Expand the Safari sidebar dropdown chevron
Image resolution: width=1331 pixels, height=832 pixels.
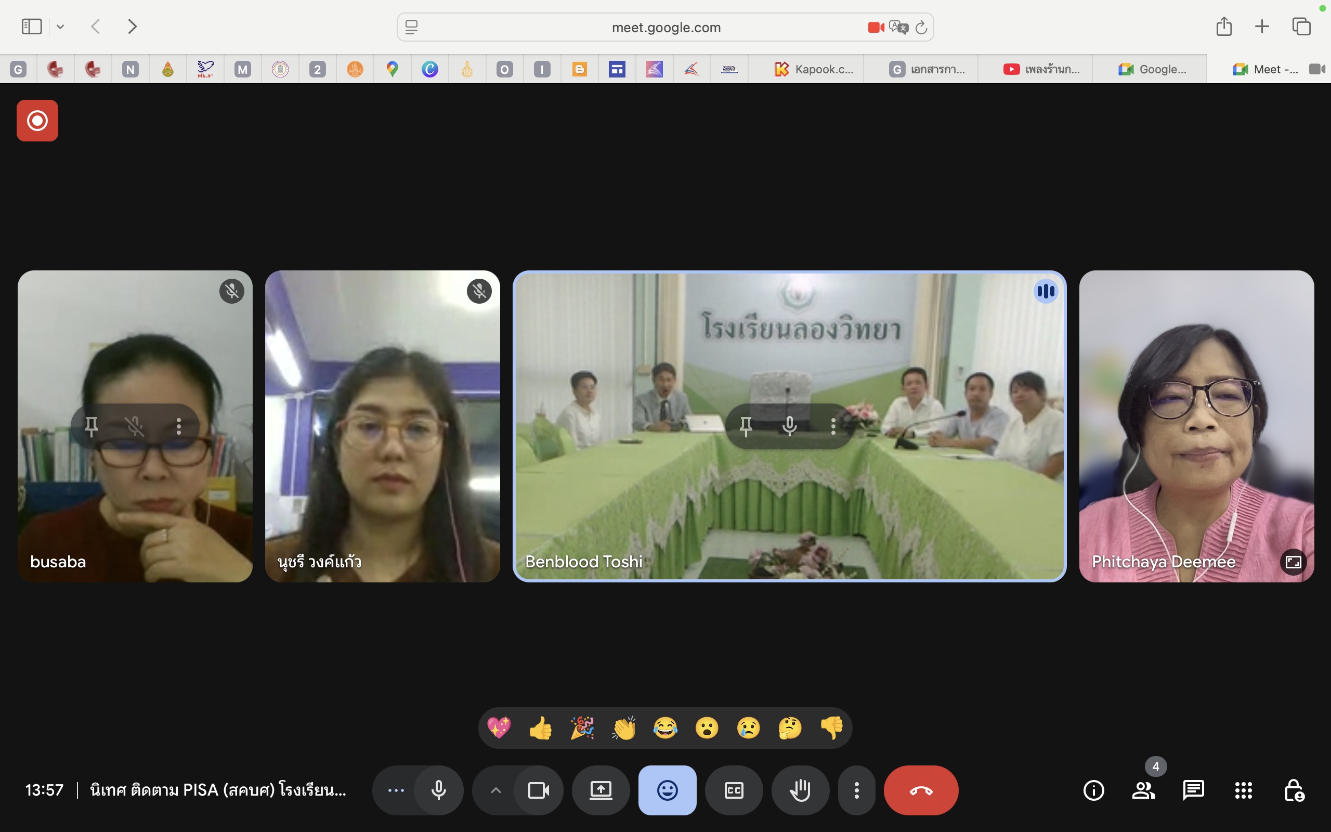60,27
